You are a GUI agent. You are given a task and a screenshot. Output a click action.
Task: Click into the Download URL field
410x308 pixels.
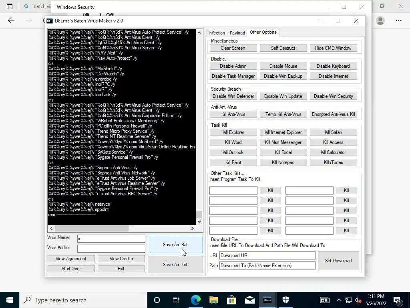[267, 255]
